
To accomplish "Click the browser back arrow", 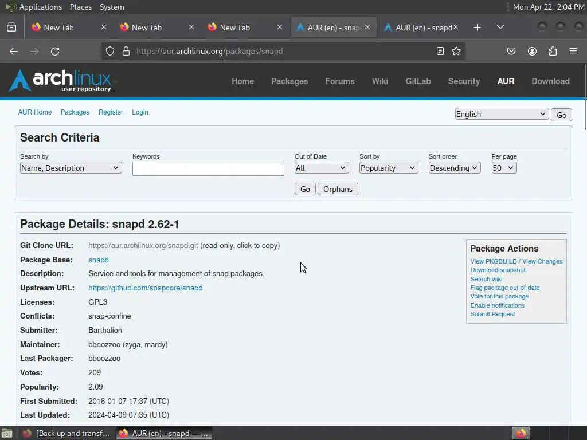I will coord(14,51).
